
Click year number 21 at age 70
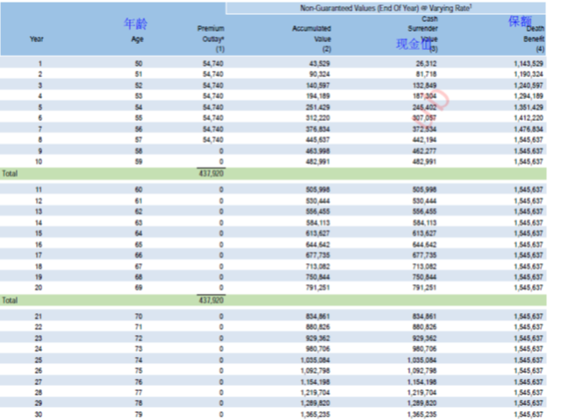[x=39, y=317]
